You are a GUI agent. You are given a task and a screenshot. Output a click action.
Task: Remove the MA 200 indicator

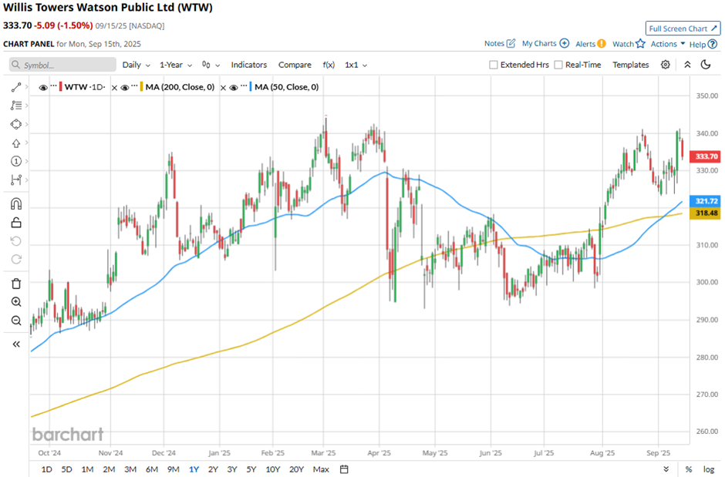click(x=114, y=88)
